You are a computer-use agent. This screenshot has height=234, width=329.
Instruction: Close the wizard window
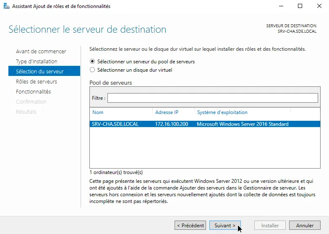pos(319,6)
